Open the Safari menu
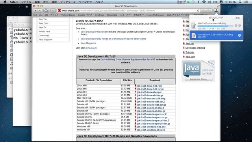This screenshot has height=142, width=252. coord(14,2)
